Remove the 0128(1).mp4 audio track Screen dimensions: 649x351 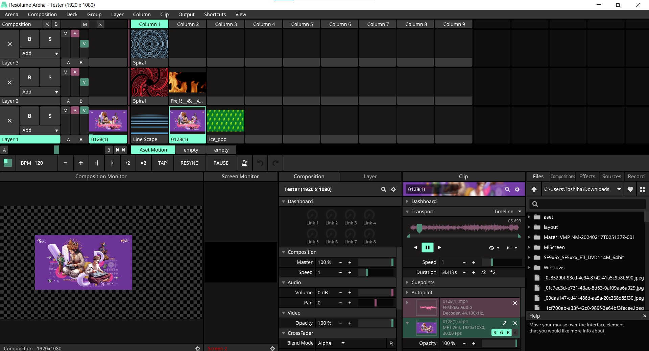[x=515, y=303]
